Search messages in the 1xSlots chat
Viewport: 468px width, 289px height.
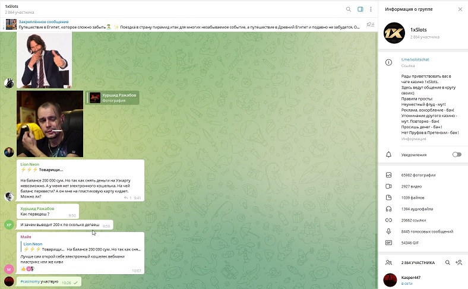348,9
